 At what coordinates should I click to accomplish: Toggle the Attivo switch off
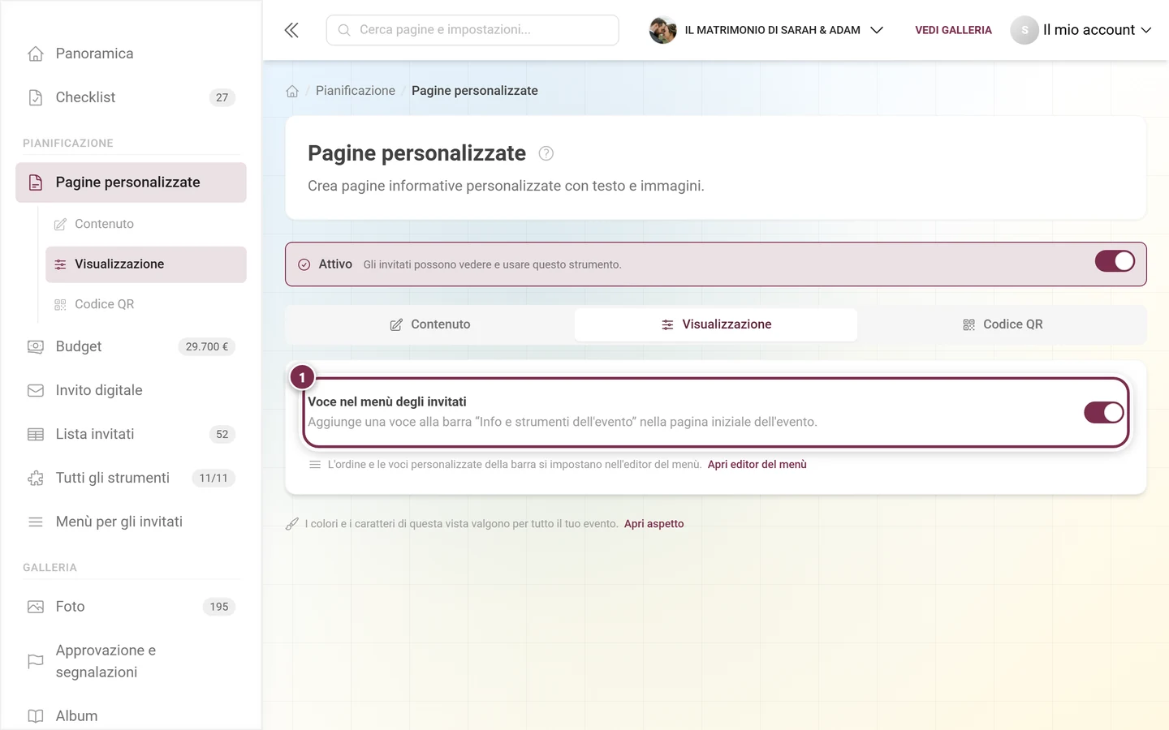coord(1115,261)
